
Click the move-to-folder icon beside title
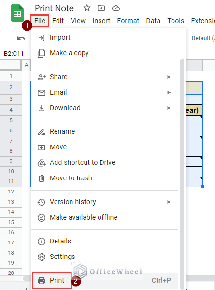click(x=101, y=8)
